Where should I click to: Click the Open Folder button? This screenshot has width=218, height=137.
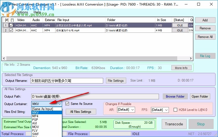(x=200, y=97)
